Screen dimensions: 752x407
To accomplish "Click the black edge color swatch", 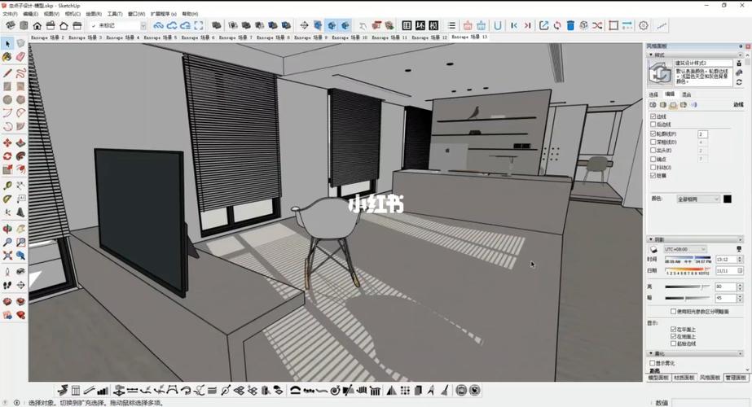I will pyautogui.click(x=728, y=199).
